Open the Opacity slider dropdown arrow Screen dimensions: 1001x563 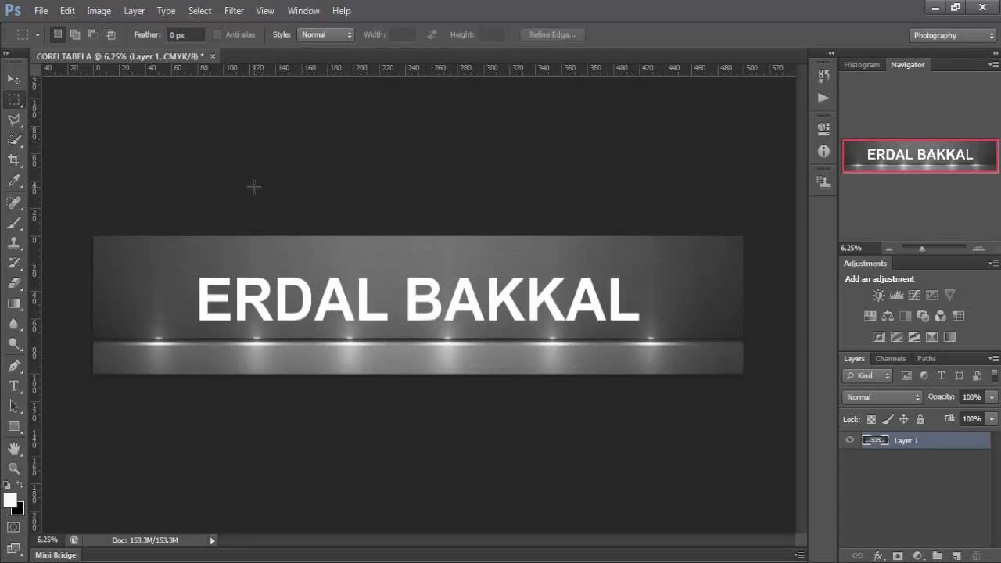(992, 397)
